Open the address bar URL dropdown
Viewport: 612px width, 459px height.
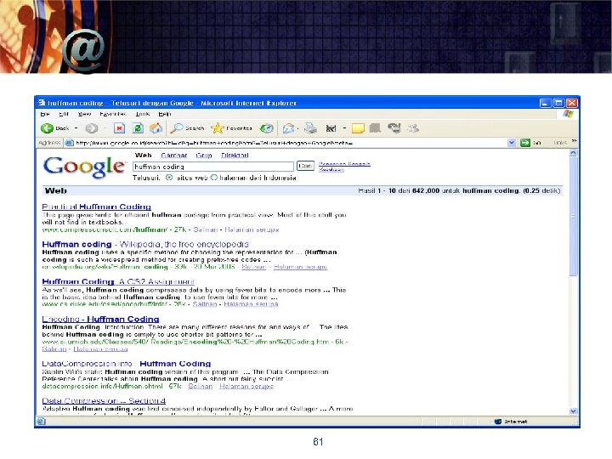[x=512, y=143]
